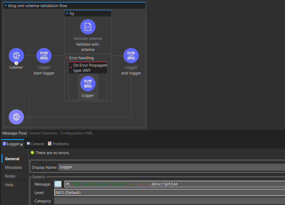Click the end-logger Logger icon
The width and height of the screenshot is (285, 205).
click(131, 56)
